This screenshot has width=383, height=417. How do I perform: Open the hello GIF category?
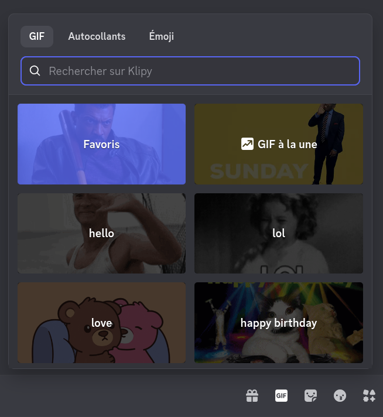pyautogui.click(x=101, y=233)
